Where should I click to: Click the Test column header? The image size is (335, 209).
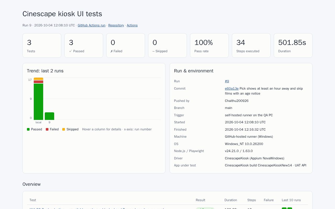[33, 200]
